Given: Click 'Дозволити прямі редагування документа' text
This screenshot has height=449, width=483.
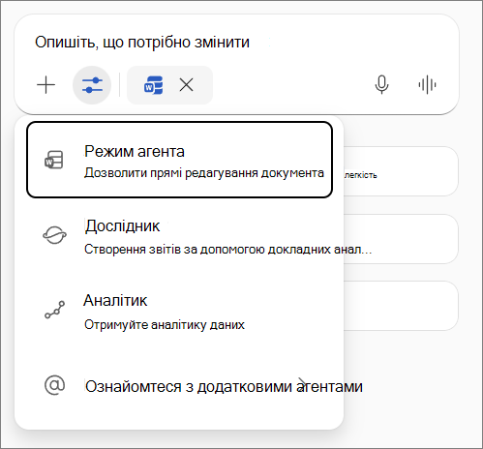Looking at the screenshot, I should [204, 173].
